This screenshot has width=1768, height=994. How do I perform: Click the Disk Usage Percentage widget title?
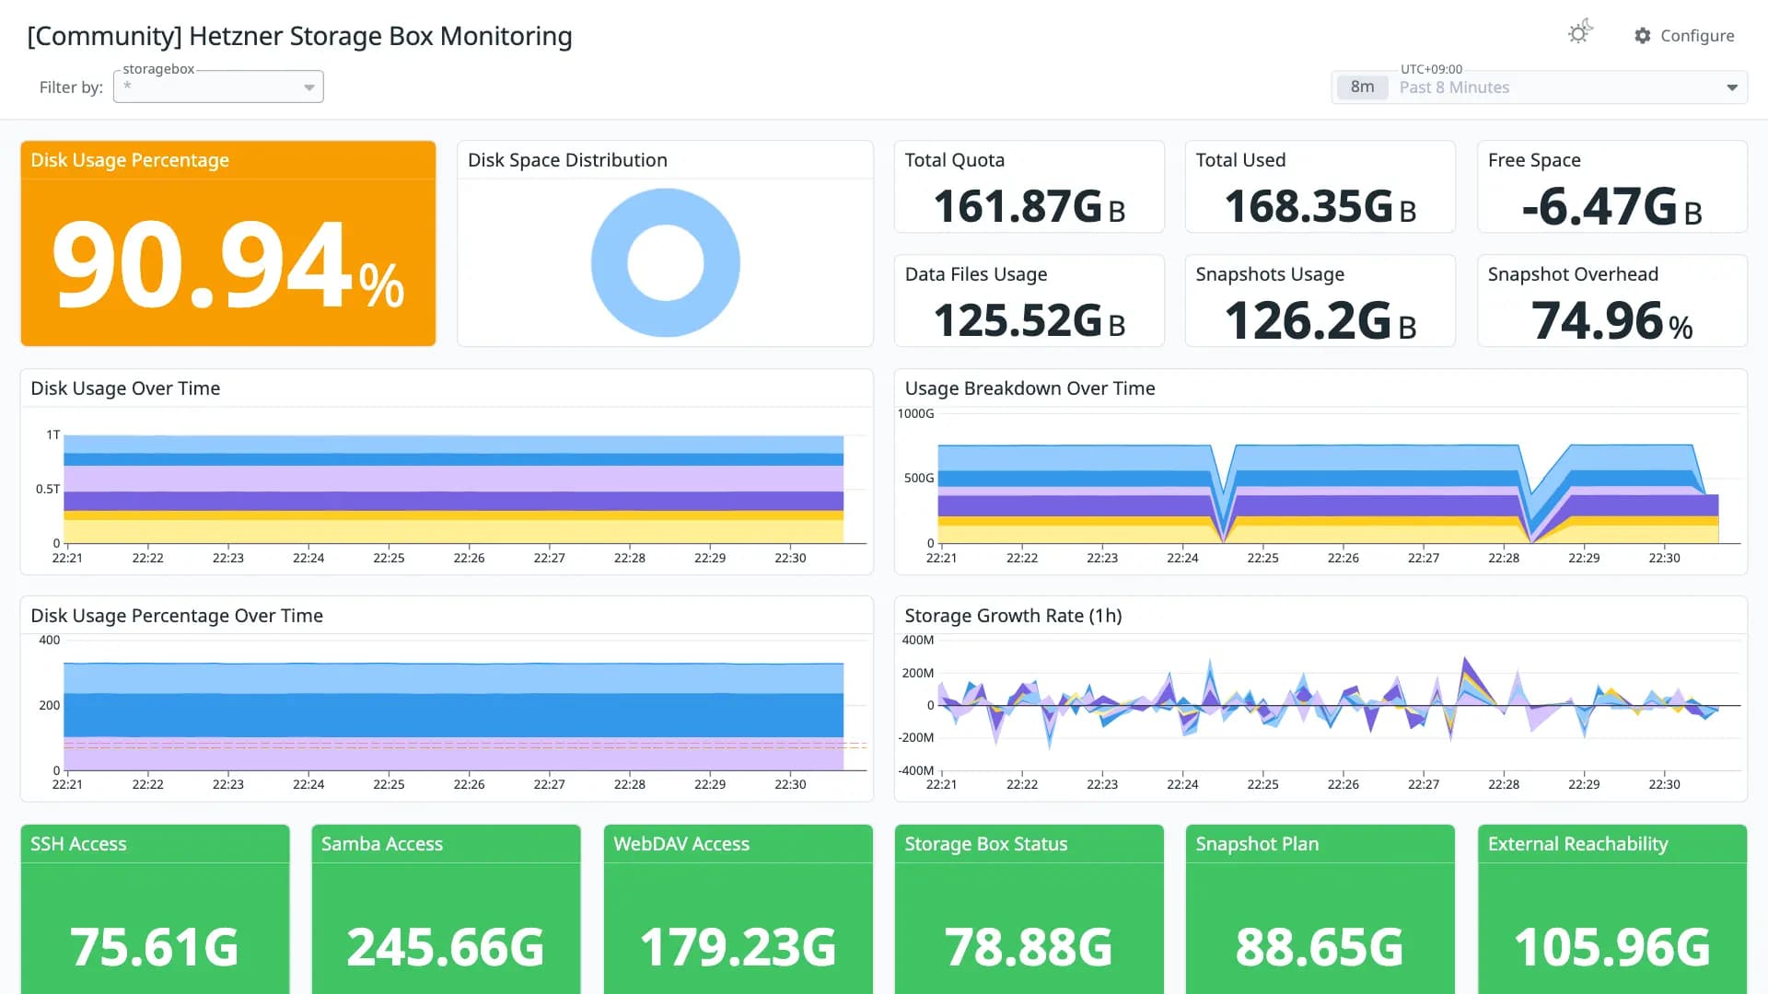click(130, 160)
